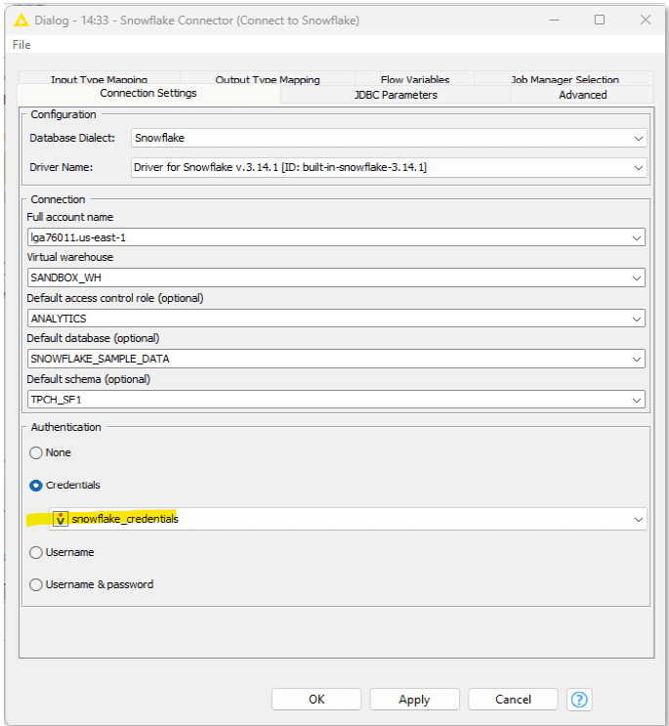
Task: Minimize the dialog window
Action: click(x=555, y=20)
